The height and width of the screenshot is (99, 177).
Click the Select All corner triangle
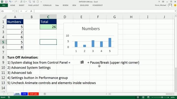coord(4,17)
